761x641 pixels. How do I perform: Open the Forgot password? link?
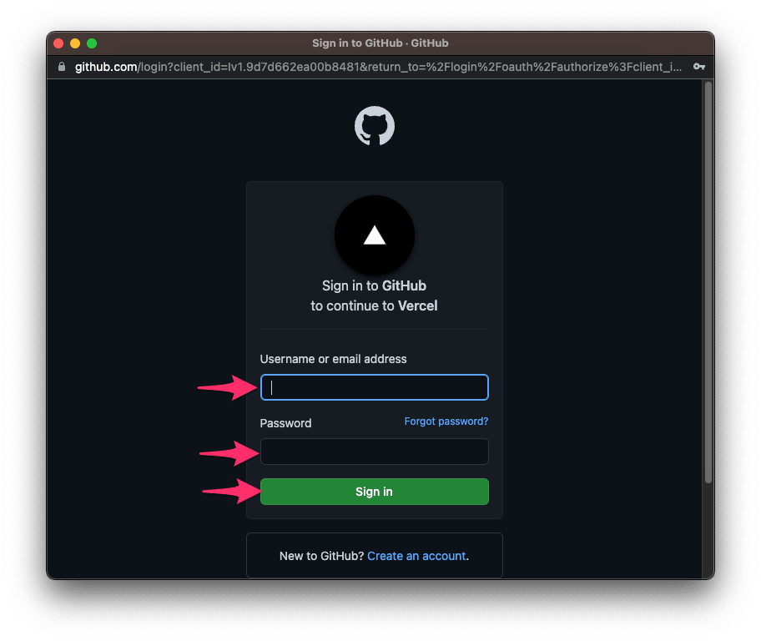pos(446,421)
